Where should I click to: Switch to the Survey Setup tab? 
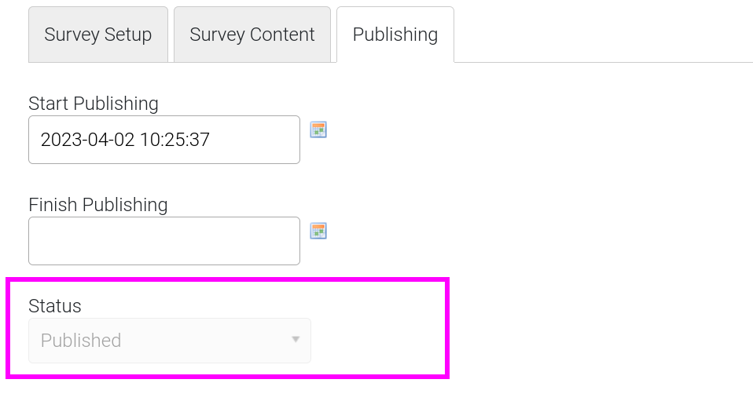point(98,35)
